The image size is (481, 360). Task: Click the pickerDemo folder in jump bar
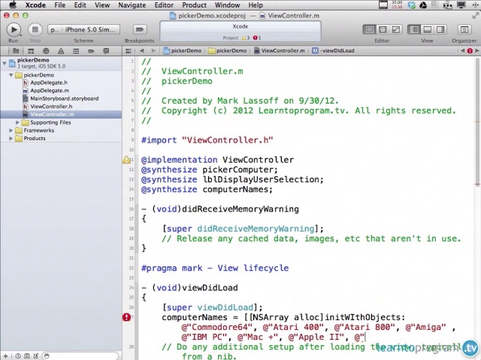pyautogui.click(x=227, y=51)
